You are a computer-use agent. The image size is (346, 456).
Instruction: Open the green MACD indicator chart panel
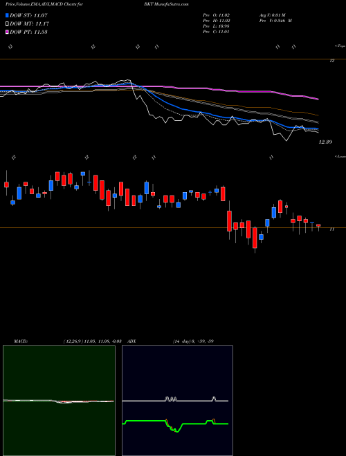(59, 401)
